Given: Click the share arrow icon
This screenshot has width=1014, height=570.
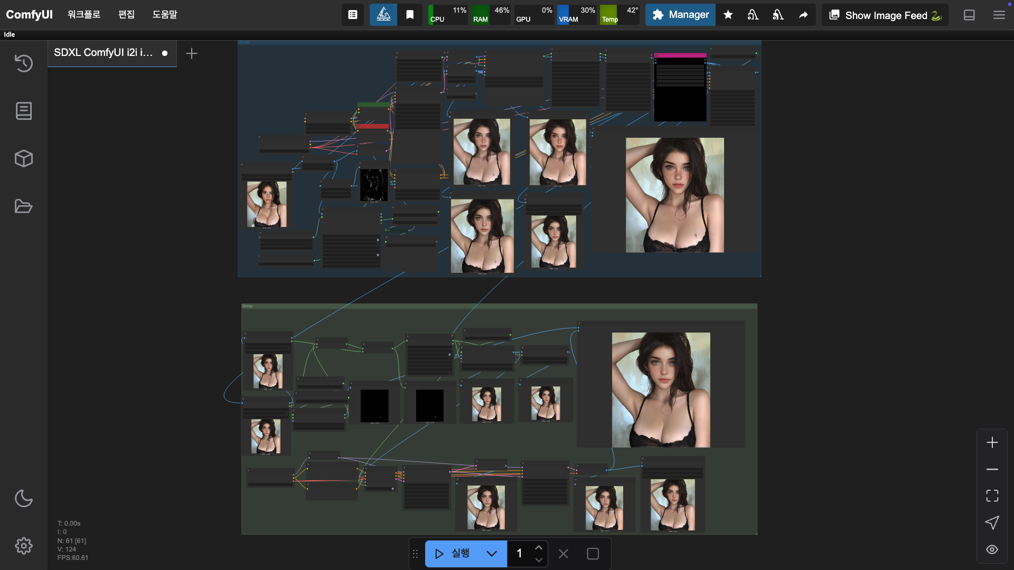Looking at the screenshot, I should 803,15.
